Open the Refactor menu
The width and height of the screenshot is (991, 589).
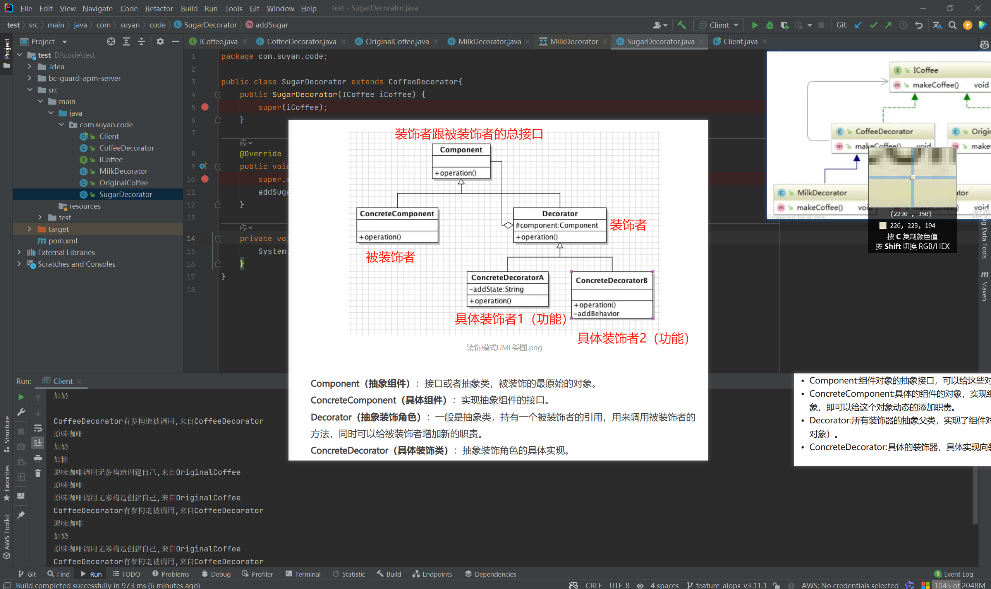[158, 9]
